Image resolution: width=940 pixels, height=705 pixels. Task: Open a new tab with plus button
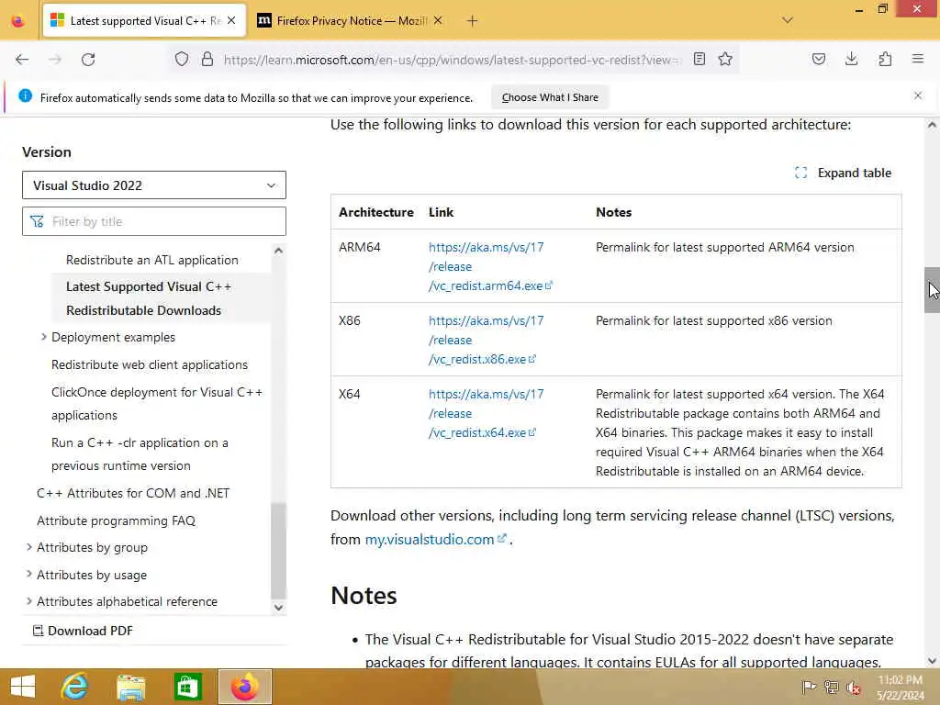pos(473,21)
